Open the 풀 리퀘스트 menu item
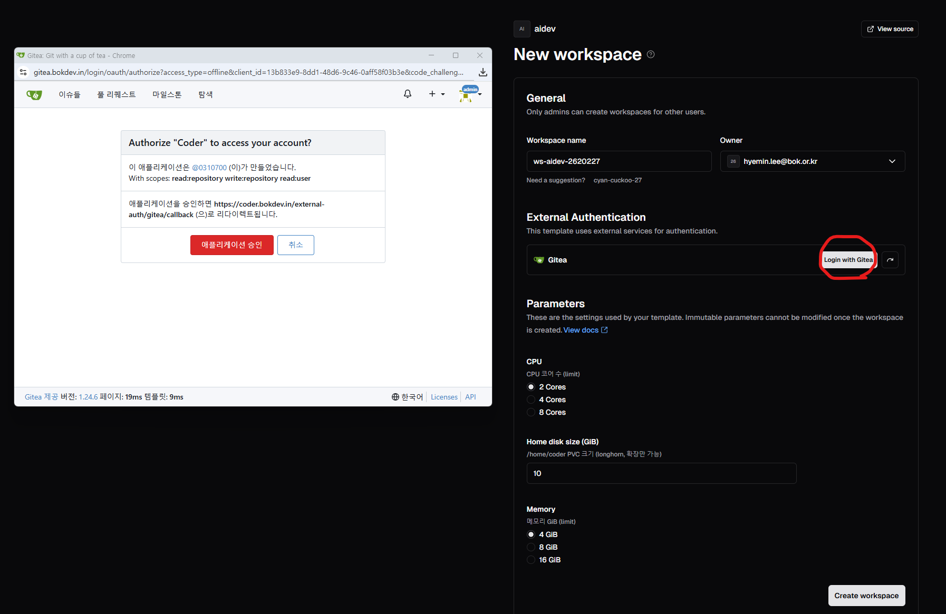This screenshot has width=946, height=614. coord(117,94)
